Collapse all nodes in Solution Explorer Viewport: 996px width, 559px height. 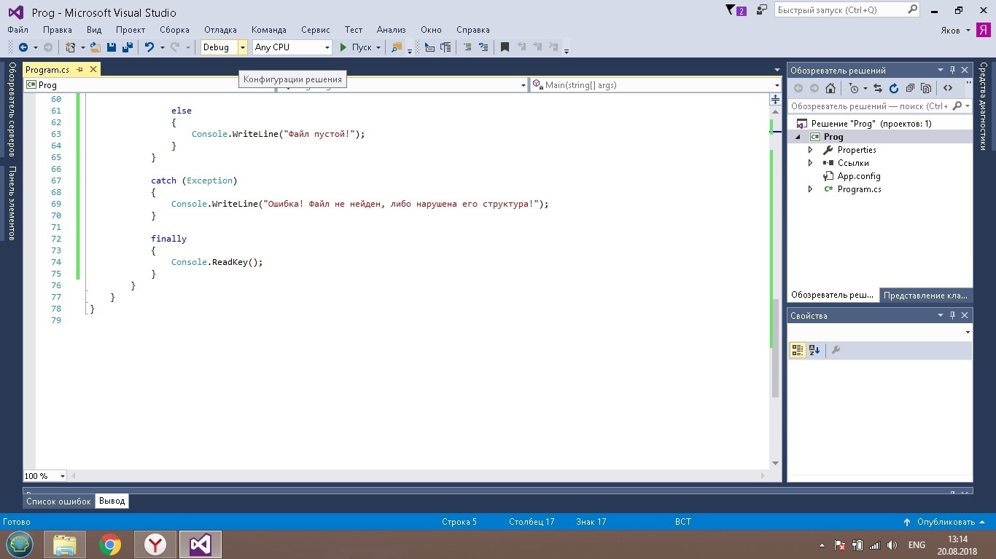coord(910,88)
